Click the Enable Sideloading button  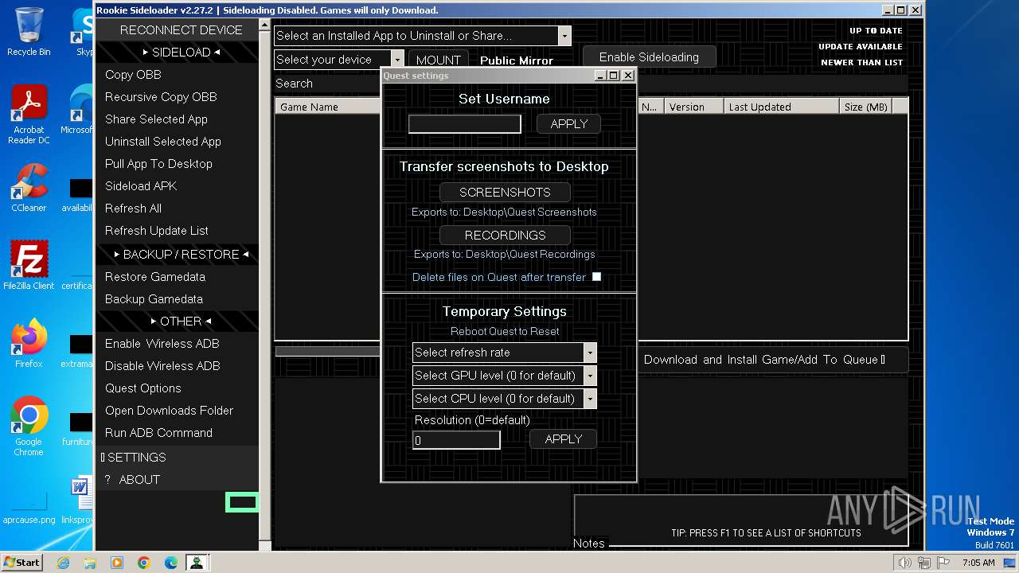[649, 57]
